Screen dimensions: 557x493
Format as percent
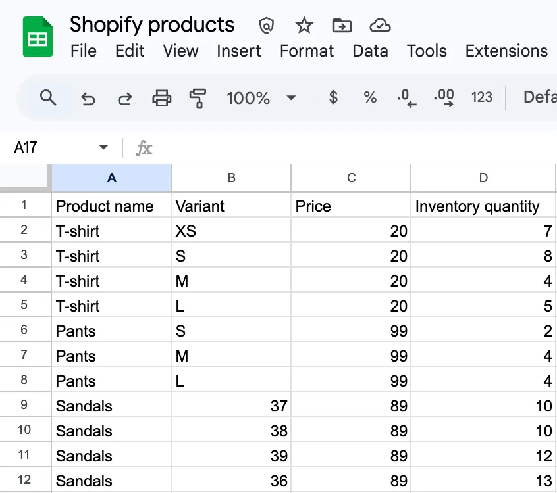click(x=370, y=97)
